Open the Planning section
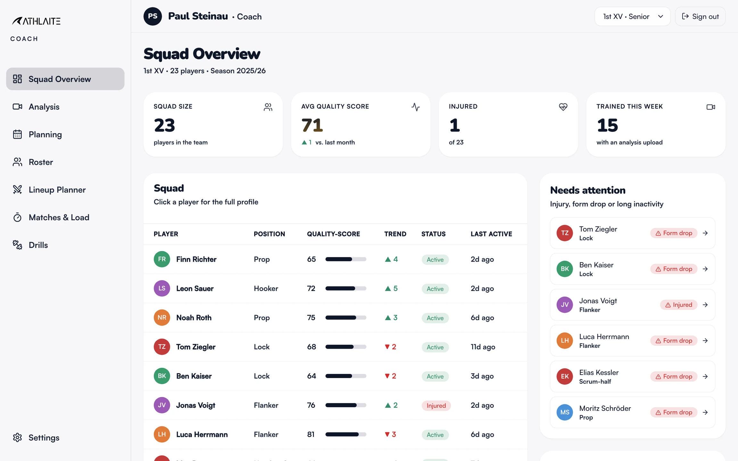 (65, 134)
